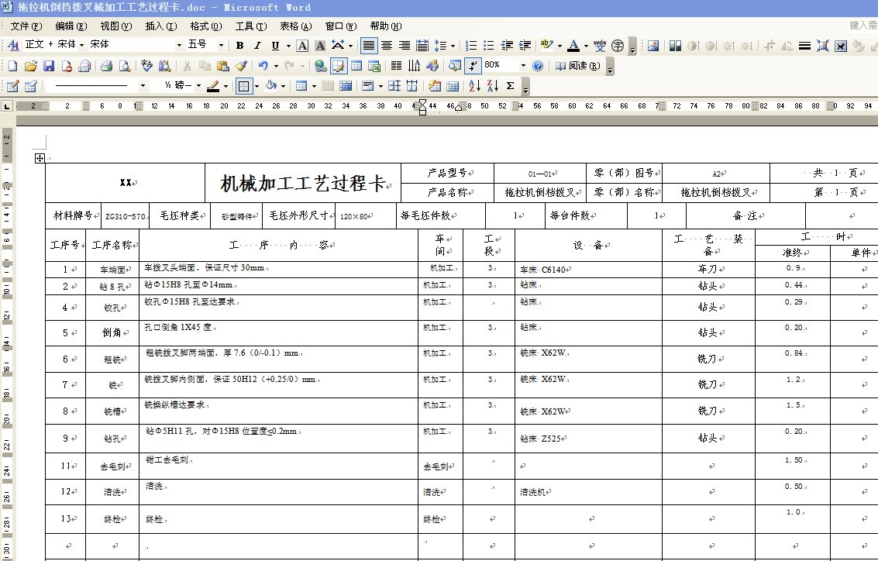Insert hyperlink globe icon
This screenshot has width=878, height=561.
pyautogui.click(x=320, y=66)
